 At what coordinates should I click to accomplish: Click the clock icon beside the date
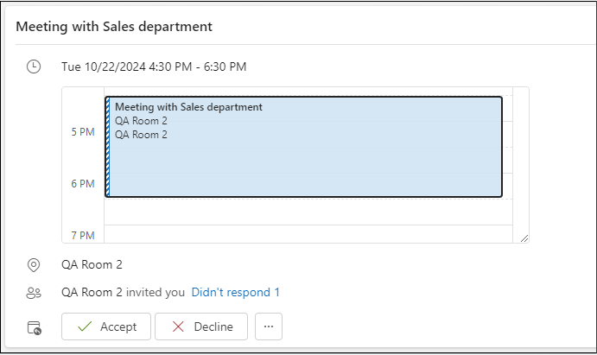[x=34, y=67]
